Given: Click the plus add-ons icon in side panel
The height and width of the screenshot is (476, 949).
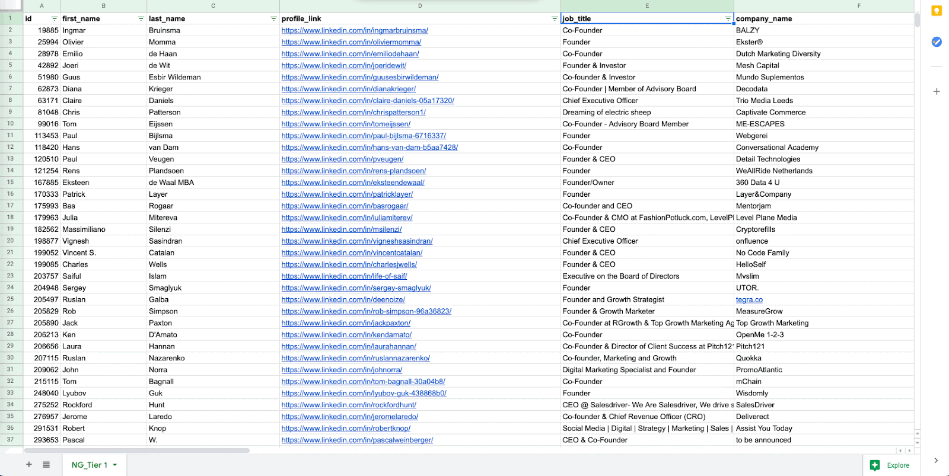Looking at the screenshot, I should pyautogui.click(x=937, y=91).
